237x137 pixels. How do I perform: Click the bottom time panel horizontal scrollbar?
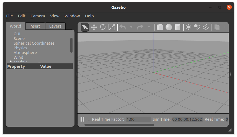119,125
